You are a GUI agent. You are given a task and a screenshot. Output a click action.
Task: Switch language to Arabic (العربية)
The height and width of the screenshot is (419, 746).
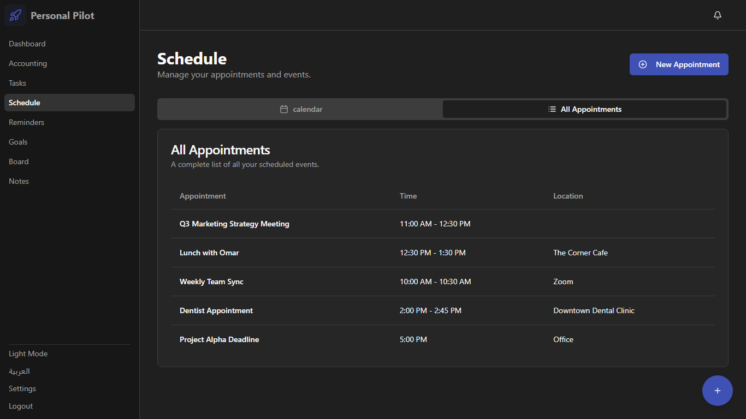(19, 371)
